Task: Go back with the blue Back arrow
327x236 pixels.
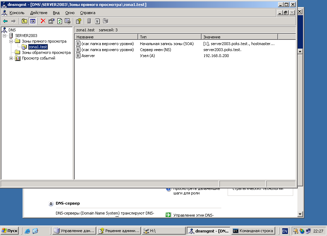Action: [x=5, y=21]
